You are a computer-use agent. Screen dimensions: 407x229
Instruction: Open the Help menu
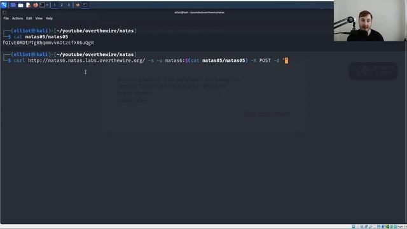49,18
